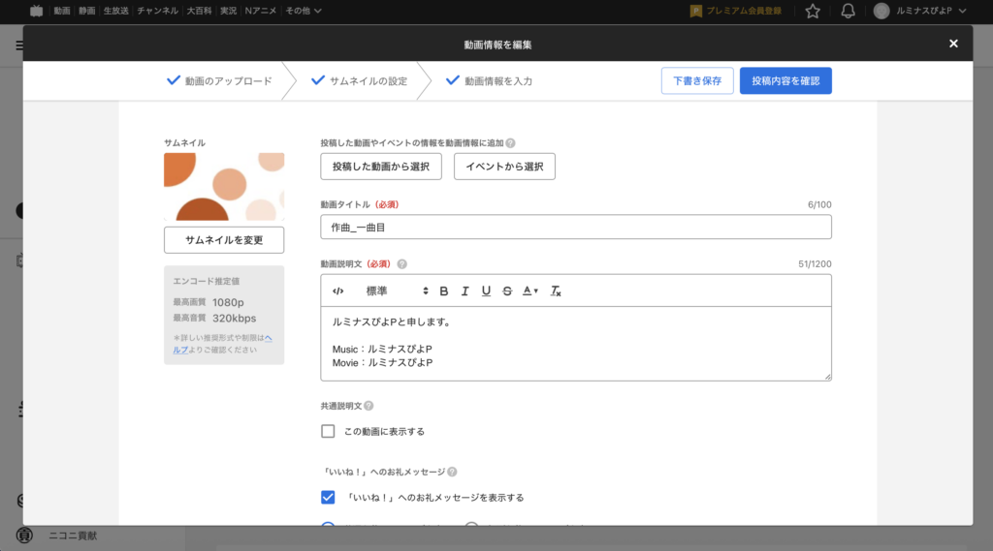
Task: Open the ルミナスぴよP account menu
Action: (x=920, y=11)
